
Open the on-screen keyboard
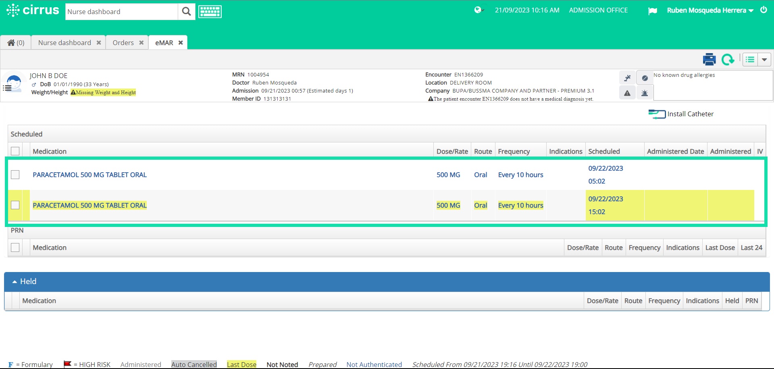click(x=210, y=11)
